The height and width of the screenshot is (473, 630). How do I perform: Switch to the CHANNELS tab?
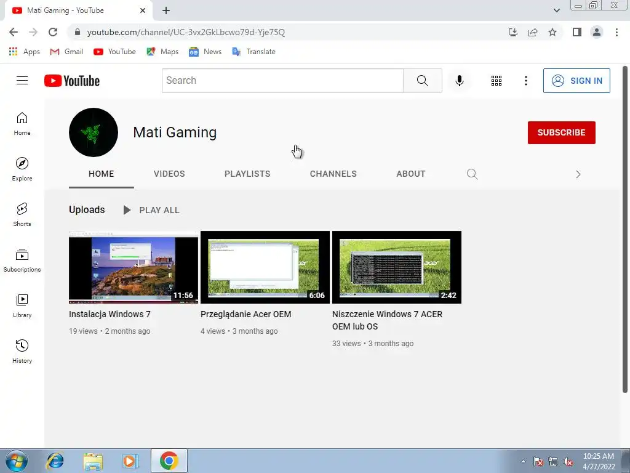tap(333, 174)
